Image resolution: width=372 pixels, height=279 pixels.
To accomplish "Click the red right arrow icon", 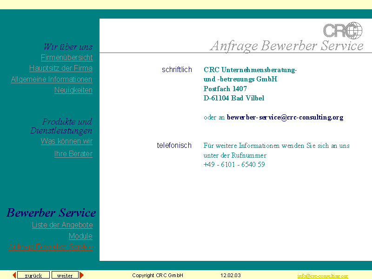I will tap(82, 275).
